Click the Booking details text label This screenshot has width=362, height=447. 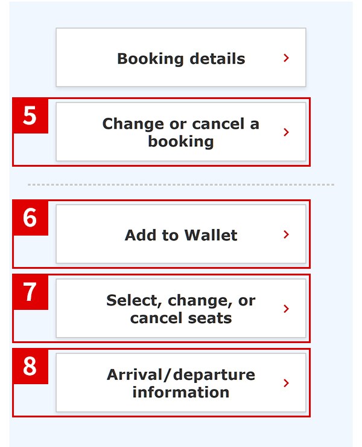coord(181,59)
